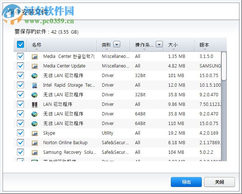
Task: Uncheck the Samsung Recovery Solu... checkbox
Action: tap(21, 152)
